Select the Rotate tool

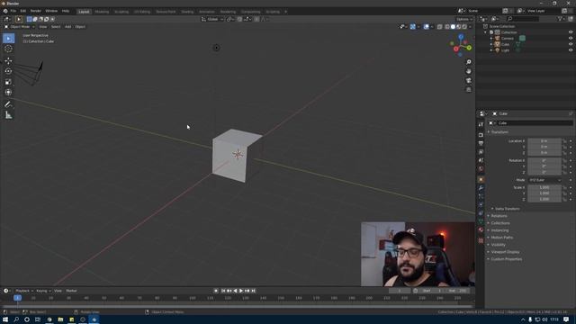click(x=8, y=71)
